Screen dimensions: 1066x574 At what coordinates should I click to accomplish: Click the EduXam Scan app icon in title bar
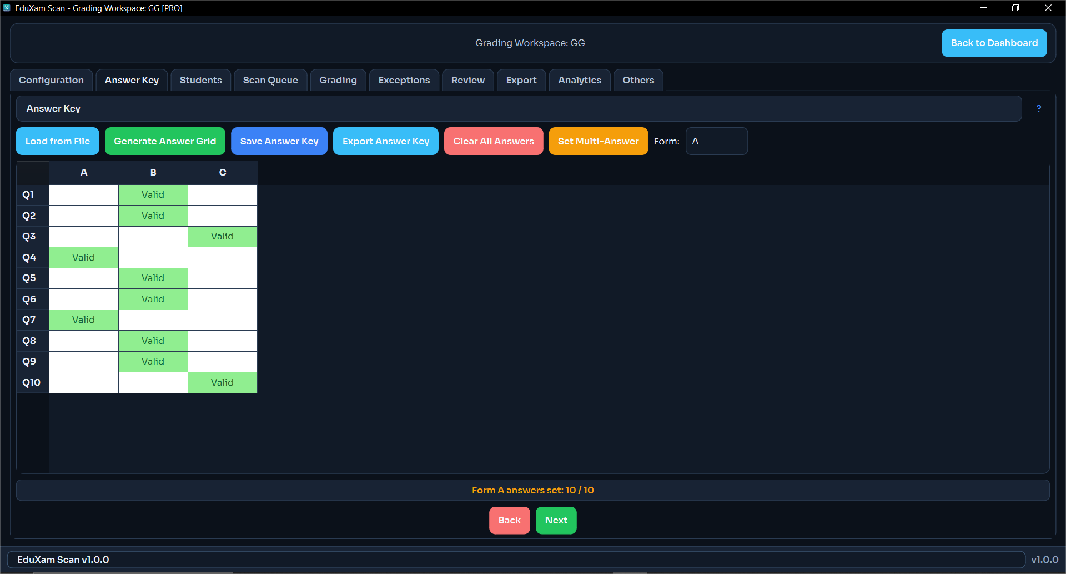click(7, 8)
